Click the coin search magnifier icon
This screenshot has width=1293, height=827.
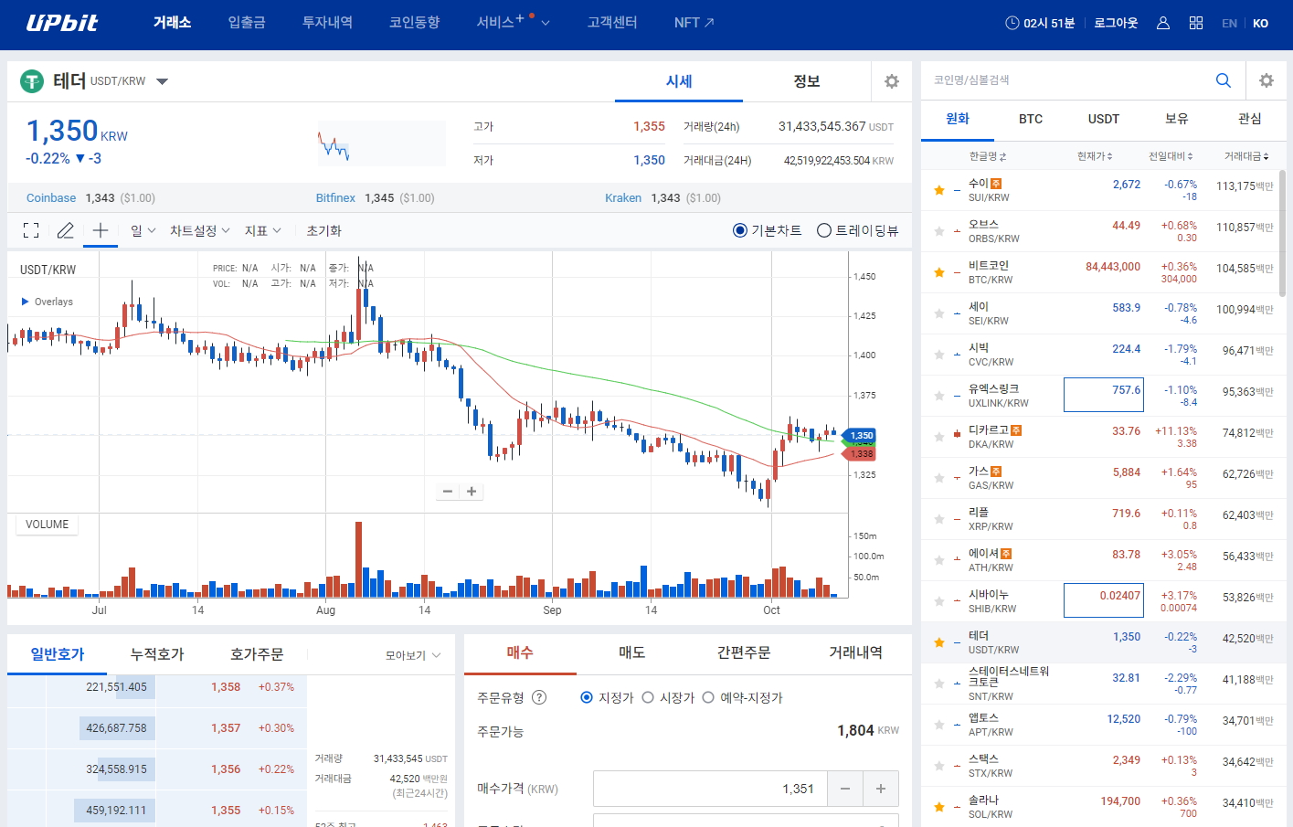1224,80
